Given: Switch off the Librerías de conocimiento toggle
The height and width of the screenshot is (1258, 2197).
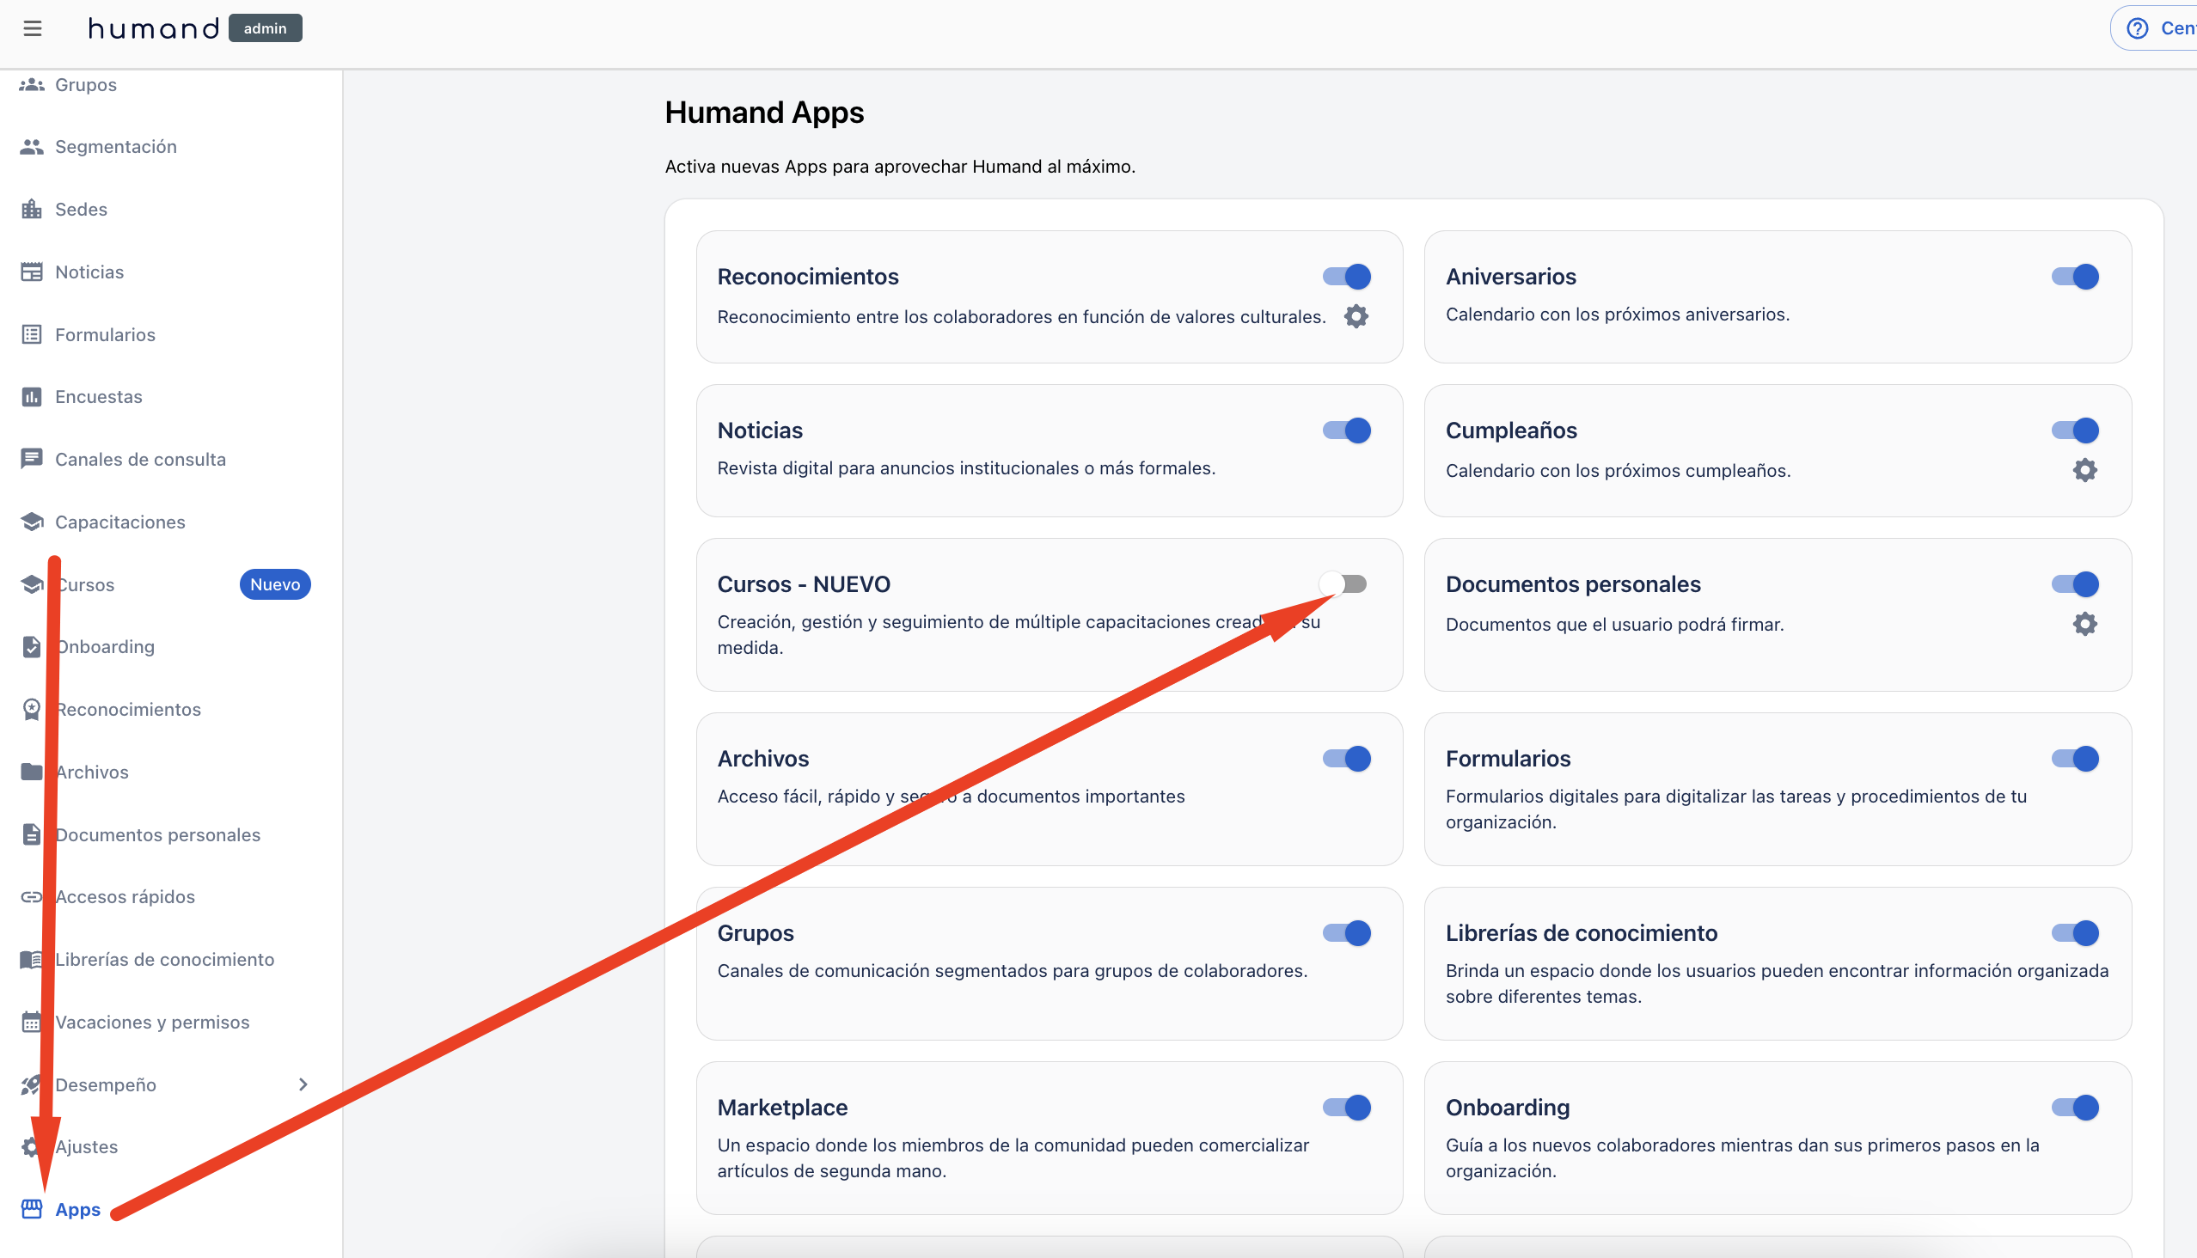Looking at the screenshot, I should pyautogui.click(x=2074, y=933).
